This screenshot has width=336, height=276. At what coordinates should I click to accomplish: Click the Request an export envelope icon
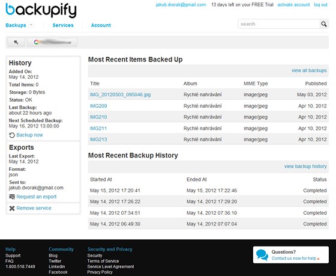pos(12,197)
